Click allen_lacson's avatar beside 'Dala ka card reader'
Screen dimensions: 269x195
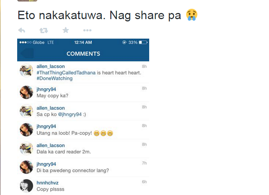coord(26,148)
